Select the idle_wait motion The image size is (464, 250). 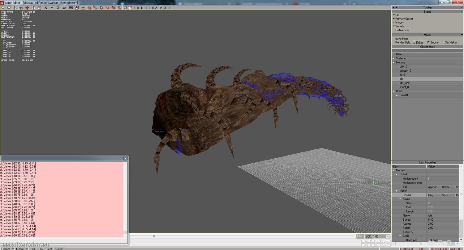[404, 83]
